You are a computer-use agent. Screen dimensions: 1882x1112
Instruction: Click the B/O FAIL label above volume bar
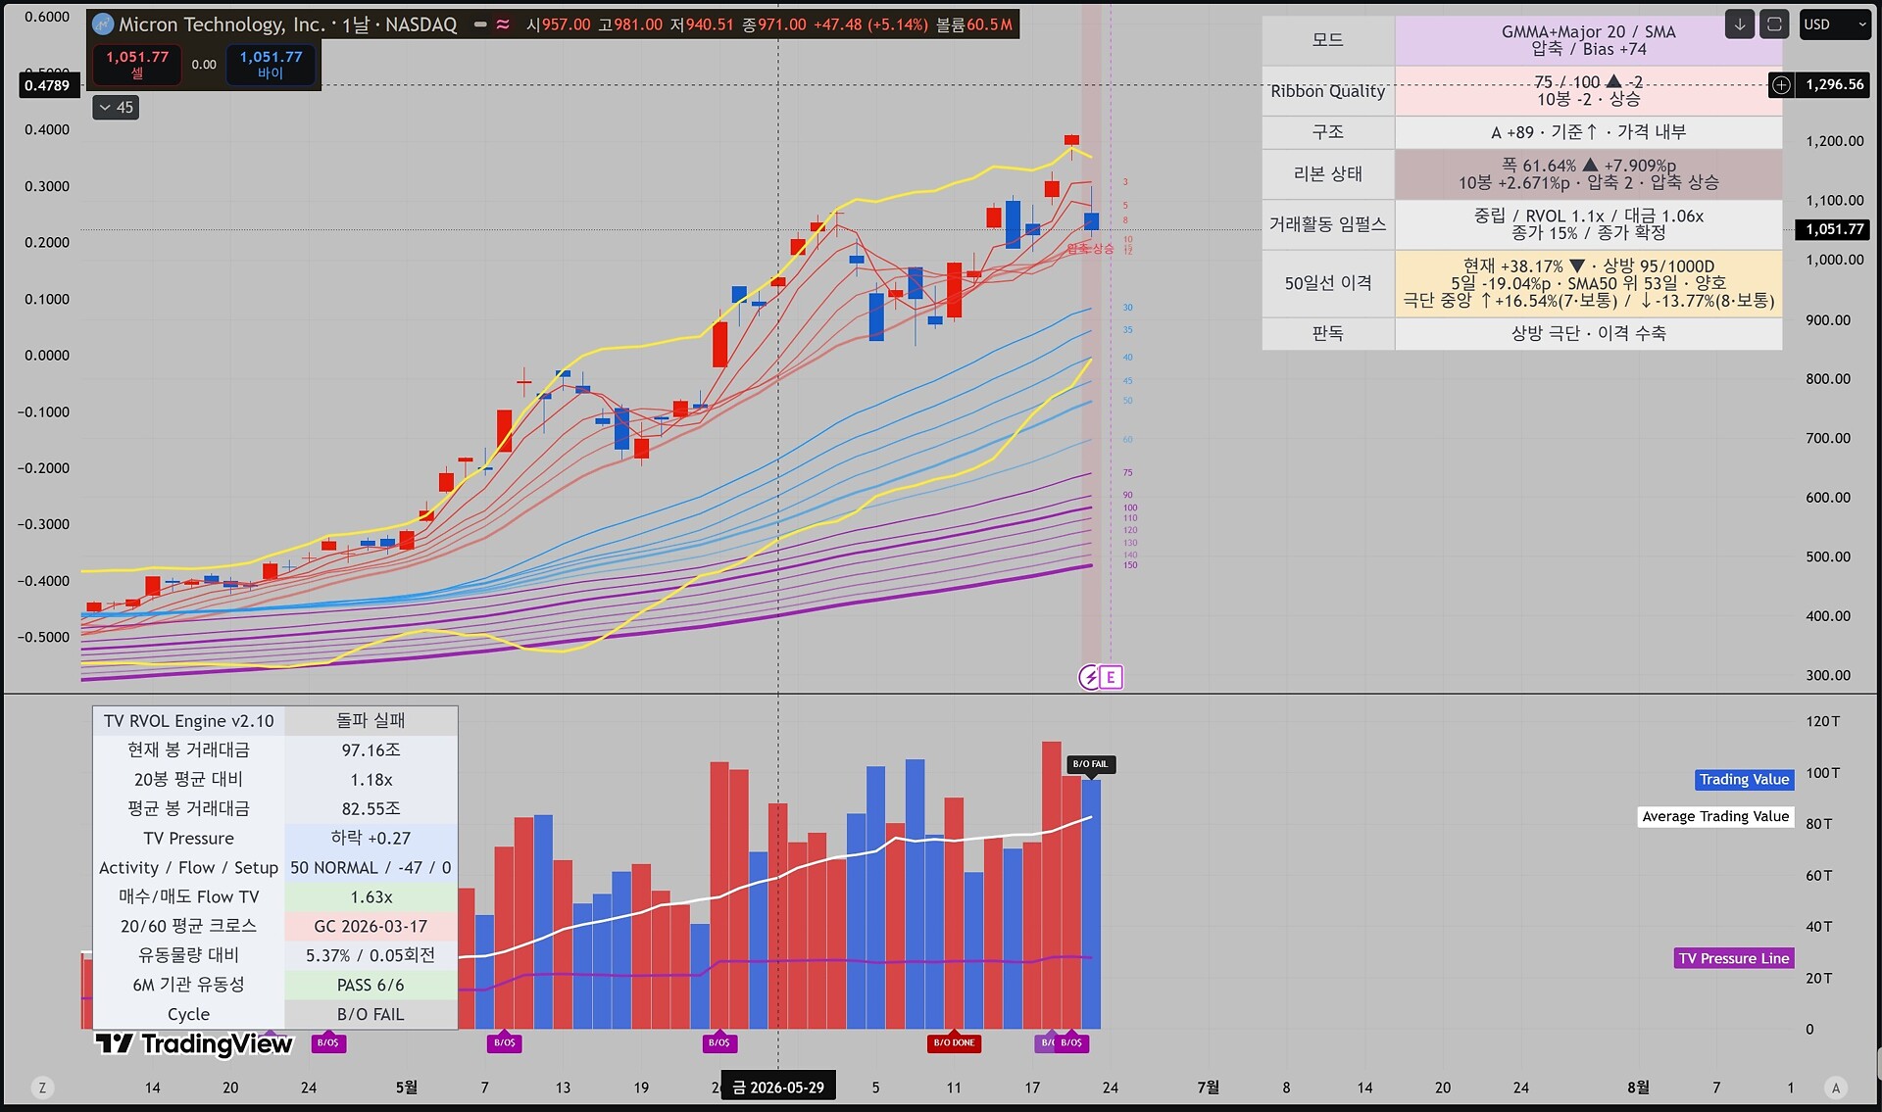coord(1090,764)
